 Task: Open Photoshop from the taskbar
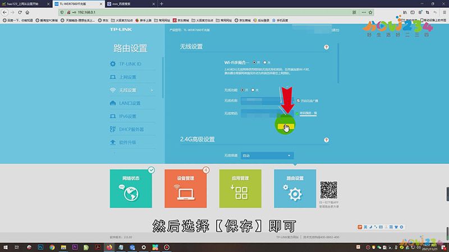pyautogui.click(x=40, y=247)
